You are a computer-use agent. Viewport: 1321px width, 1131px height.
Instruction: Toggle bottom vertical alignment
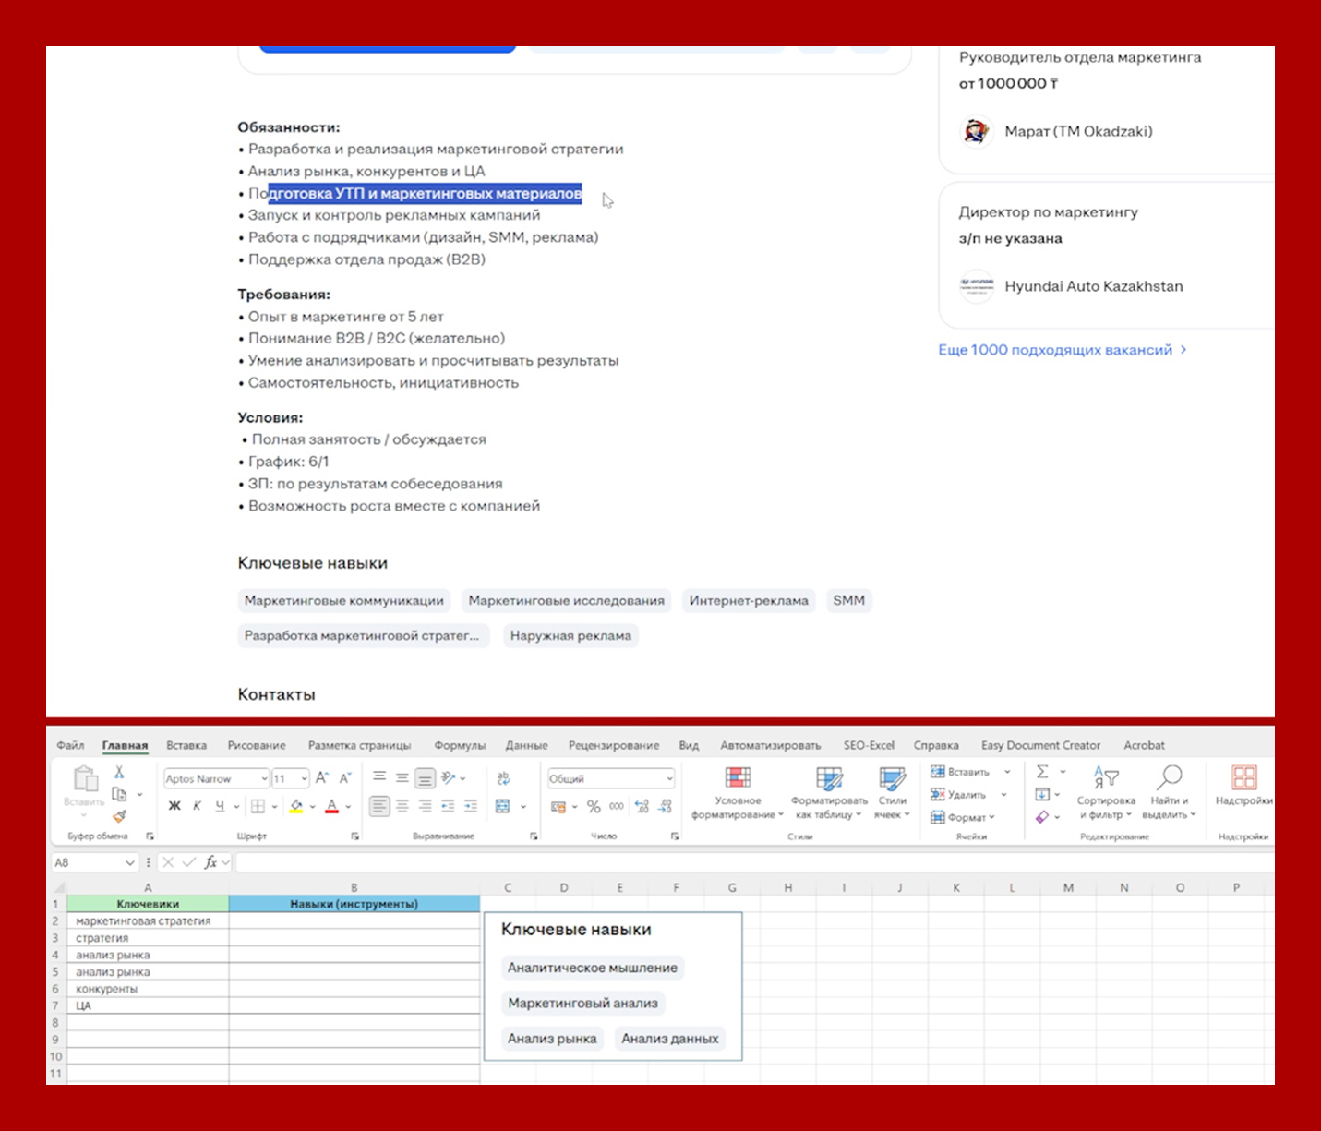(x=425, y=778)
